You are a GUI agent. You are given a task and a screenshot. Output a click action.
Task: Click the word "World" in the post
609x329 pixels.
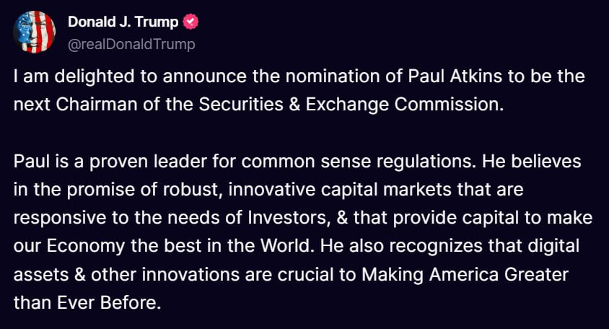[x=286, y=246]
